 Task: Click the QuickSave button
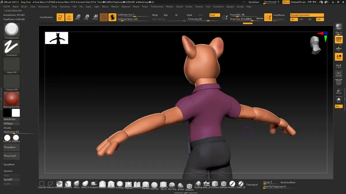[254, 2]
